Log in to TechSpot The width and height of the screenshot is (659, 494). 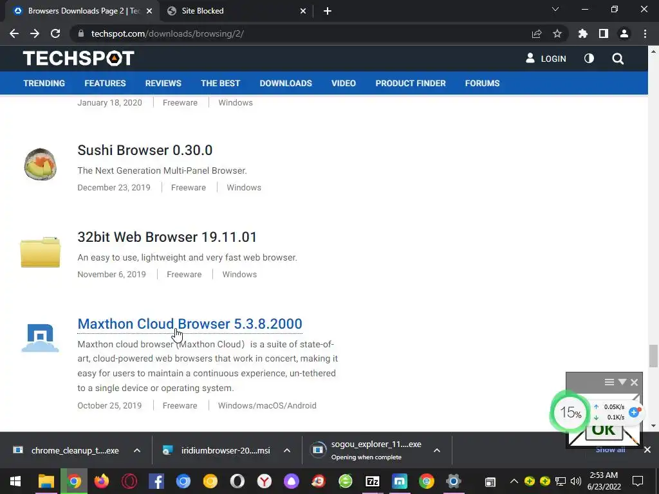pyautogui.click(x=546, y=59)
